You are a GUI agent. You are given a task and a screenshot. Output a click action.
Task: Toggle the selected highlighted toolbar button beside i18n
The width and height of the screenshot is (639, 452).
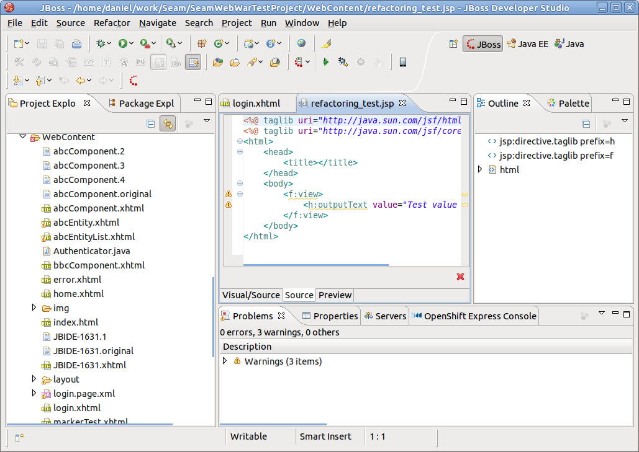pyautogui.click(x=193, y=62)
